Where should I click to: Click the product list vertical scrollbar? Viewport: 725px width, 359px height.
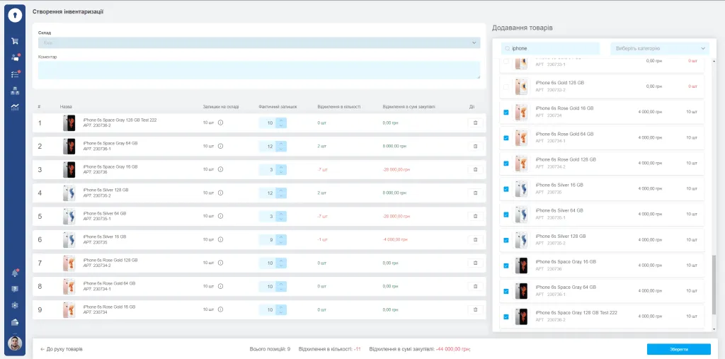(x=714, y=283)
